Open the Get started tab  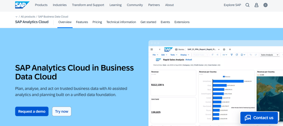[x=148, y=22]
